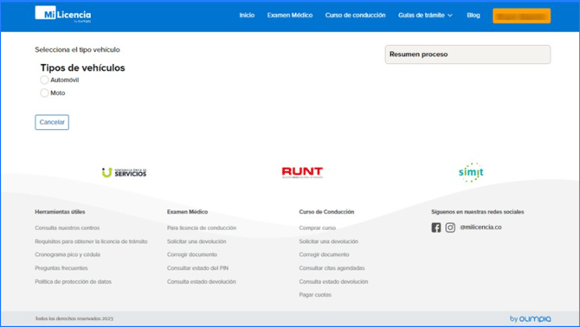Click the MiLicencia logo

pos(63,15)
